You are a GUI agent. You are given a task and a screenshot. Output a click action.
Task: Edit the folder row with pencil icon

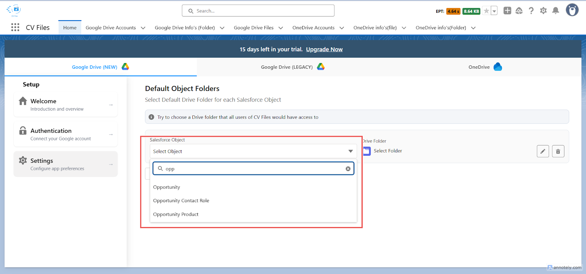[x=543, y=151]
